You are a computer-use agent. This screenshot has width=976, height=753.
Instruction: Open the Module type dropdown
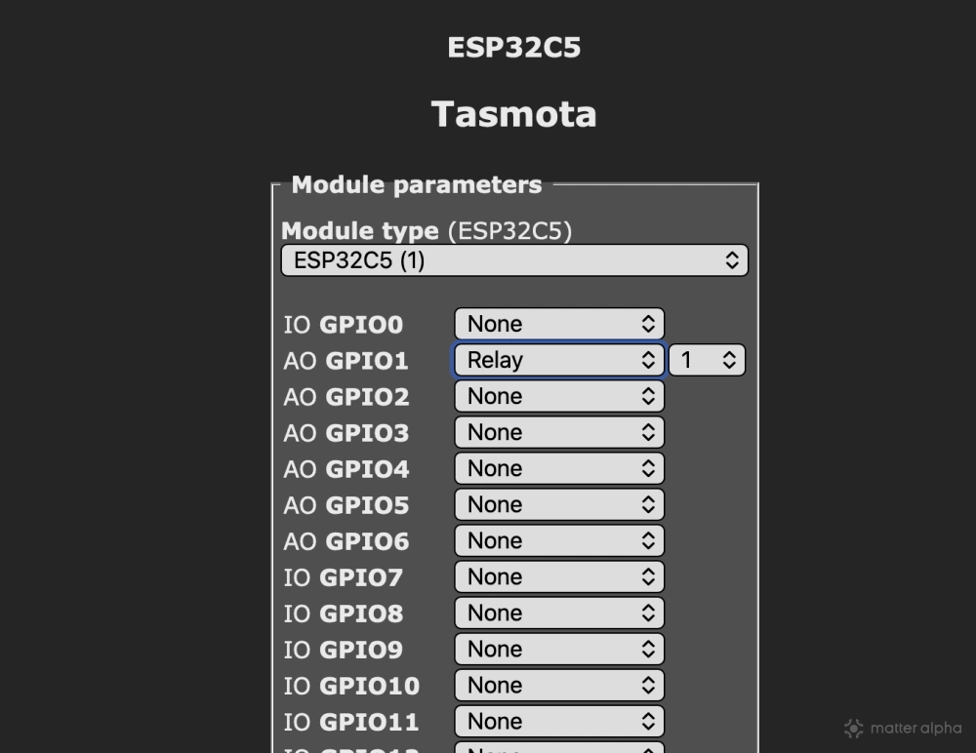pyautogui.click(x=514, y=260)
